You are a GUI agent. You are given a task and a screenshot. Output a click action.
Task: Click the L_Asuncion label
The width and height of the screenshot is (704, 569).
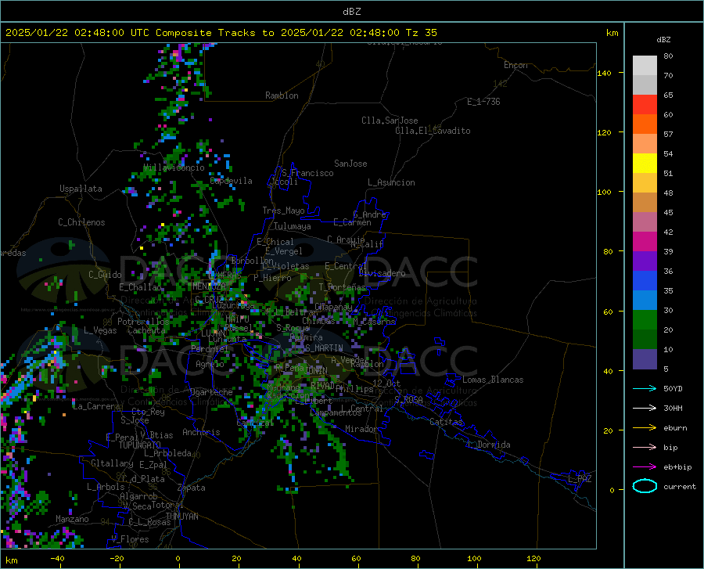click(391, 182)
